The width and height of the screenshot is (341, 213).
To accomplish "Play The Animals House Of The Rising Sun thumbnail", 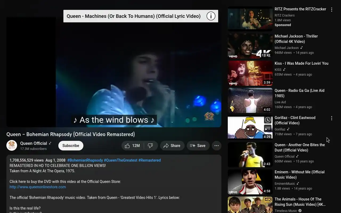I will (250, 205).
